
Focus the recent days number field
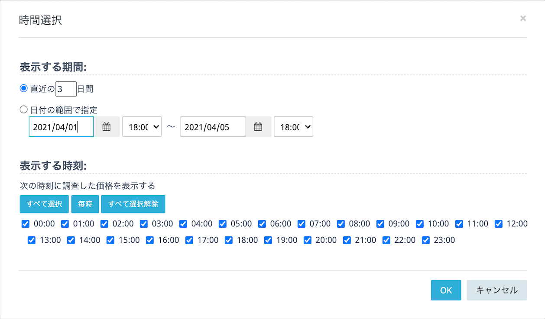[x=66, y=89]
